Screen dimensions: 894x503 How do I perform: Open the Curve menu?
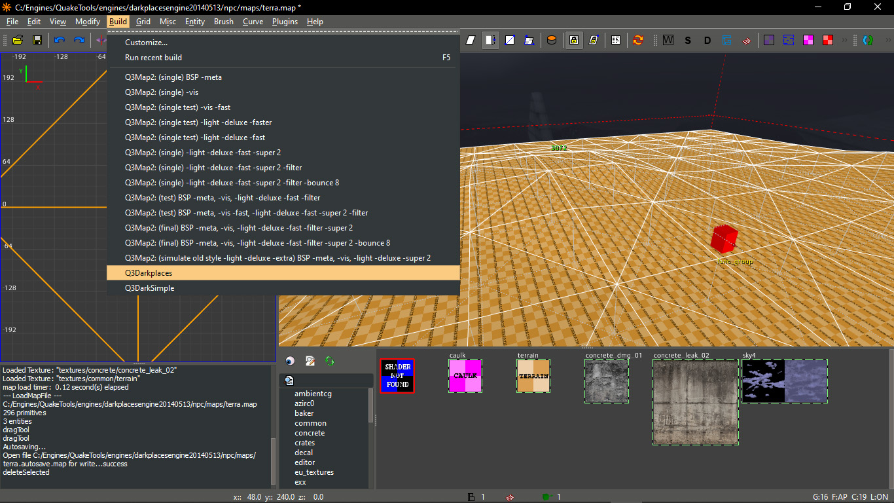[253, 22]
